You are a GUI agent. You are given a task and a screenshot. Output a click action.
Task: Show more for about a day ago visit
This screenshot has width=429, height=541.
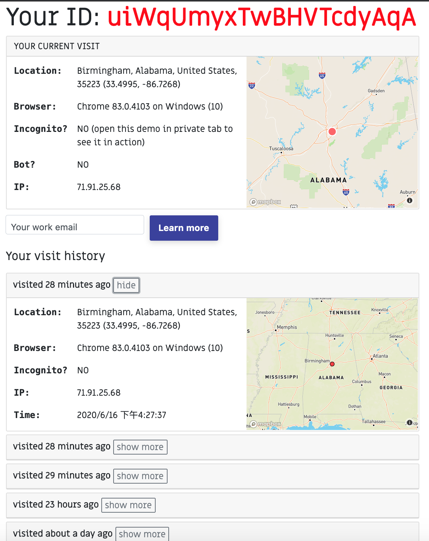142,534
